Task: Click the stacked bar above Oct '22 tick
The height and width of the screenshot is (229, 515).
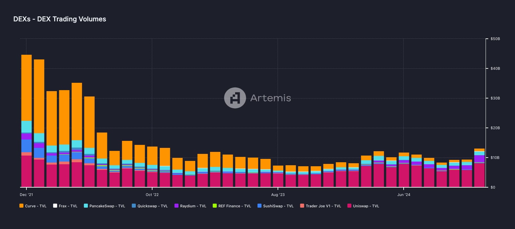Action: click(152, 167)
